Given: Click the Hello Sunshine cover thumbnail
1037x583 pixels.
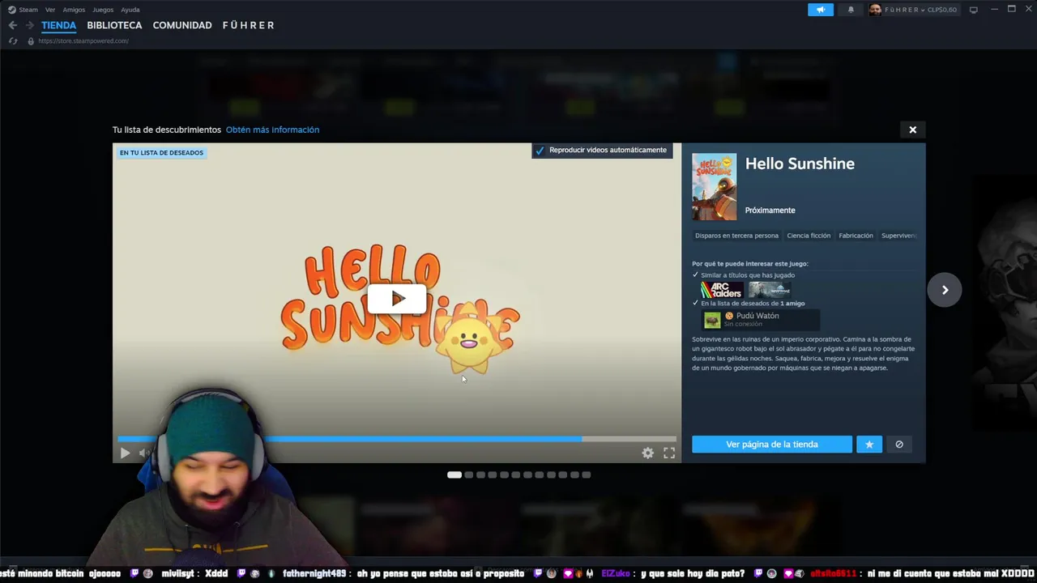Looking at the screenshot, I should pos(714,187).
